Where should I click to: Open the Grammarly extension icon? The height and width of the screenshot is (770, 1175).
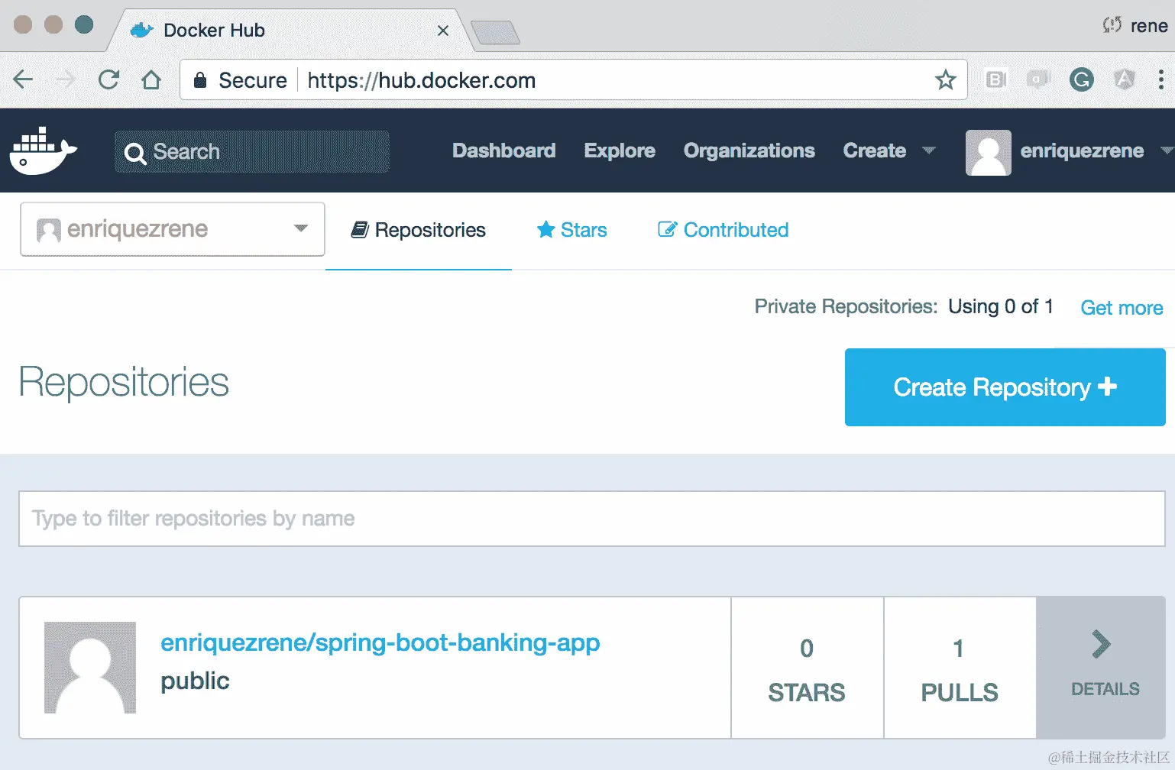coord(1081,79)
